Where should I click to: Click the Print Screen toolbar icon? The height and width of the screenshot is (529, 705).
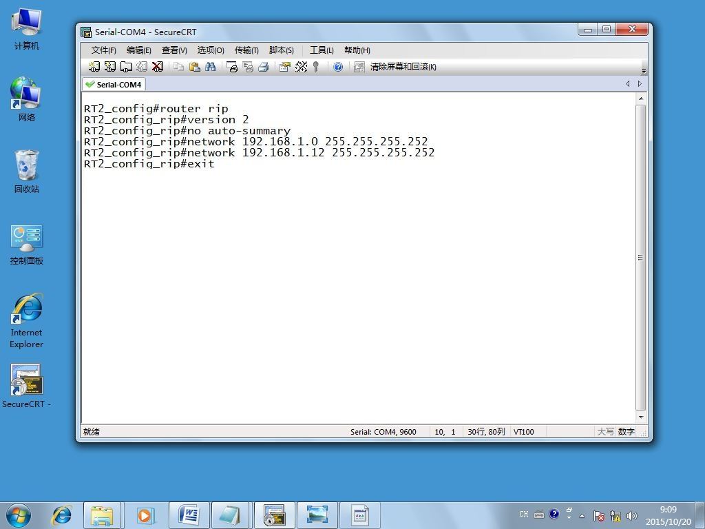point(232,67)
